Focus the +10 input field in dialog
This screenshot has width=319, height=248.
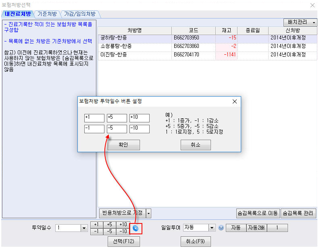[x=140, y=118]
